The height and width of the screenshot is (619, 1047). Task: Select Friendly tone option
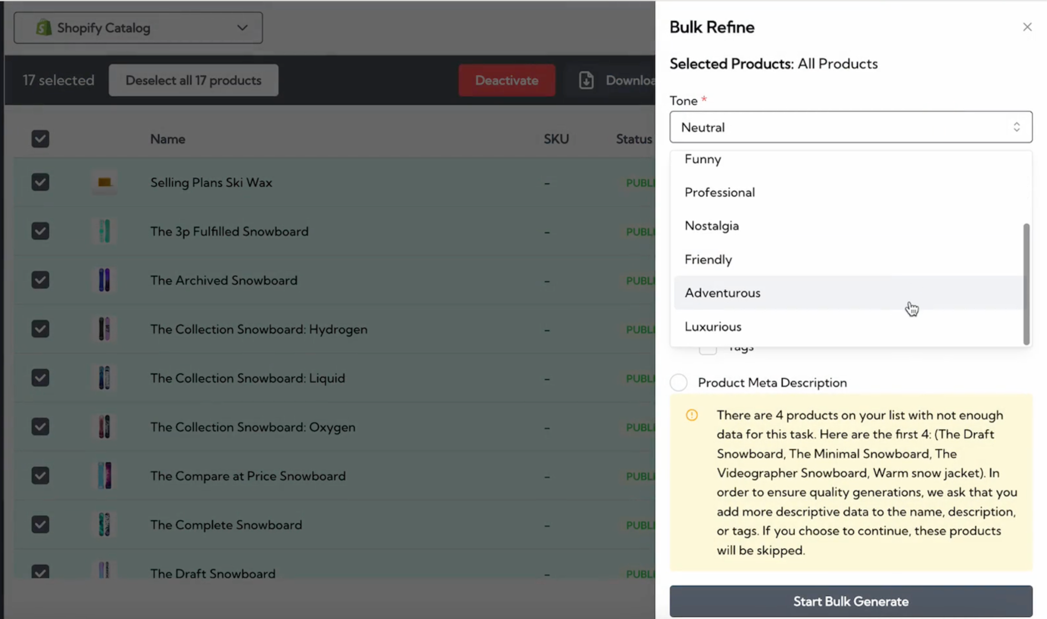708,259
